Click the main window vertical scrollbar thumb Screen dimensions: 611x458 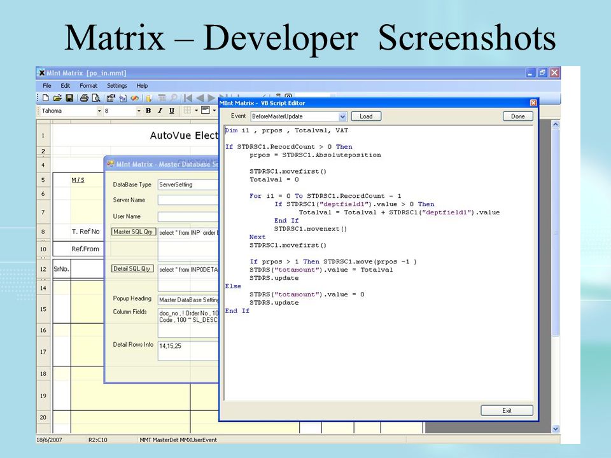(x=556, y=233)
